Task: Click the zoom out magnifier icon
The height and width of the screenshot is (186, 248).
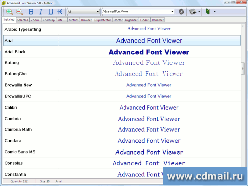Action: tap(19, 12)
